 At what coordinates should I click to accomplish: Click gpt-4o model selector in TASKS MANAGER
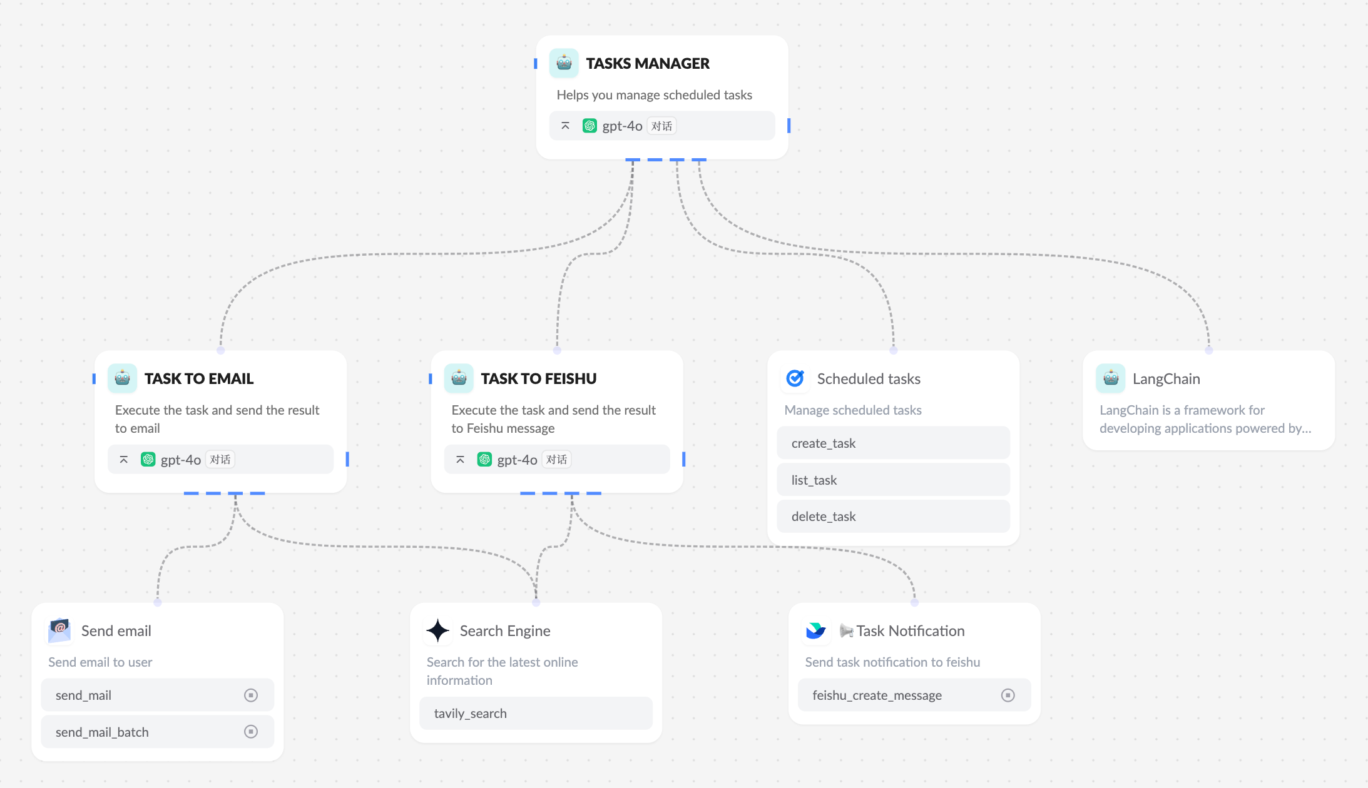(x=622, y=126)
